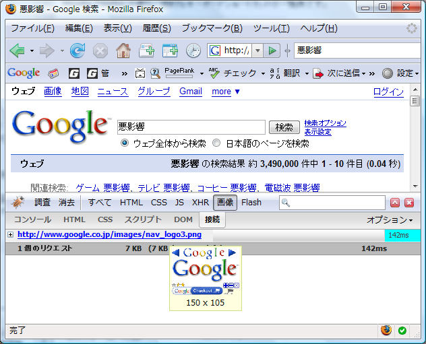Click the ログイン link
The width and height of the screenshot is (426, 344).
click(x=388, y=92)
